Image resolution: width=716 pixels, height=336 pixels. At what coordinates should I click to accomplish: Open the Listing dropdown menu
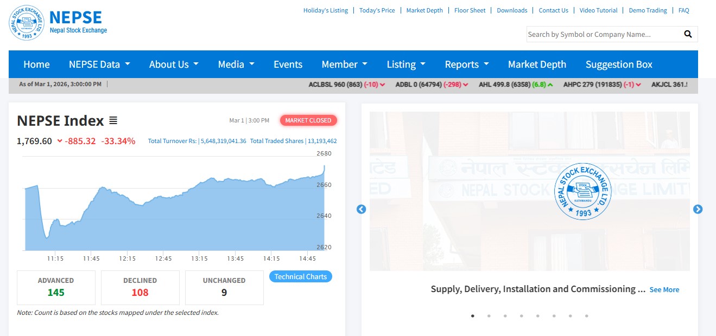click(405, 64)
